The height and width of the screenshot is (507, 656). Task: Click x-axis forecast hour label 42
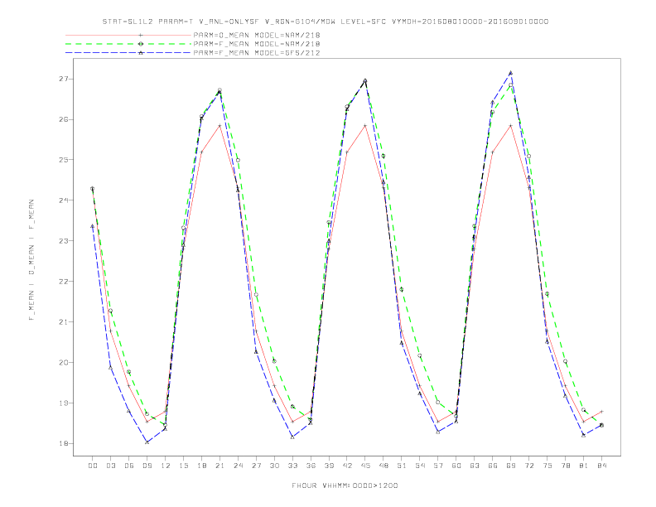pyautogui.click(x=347, y=466)
